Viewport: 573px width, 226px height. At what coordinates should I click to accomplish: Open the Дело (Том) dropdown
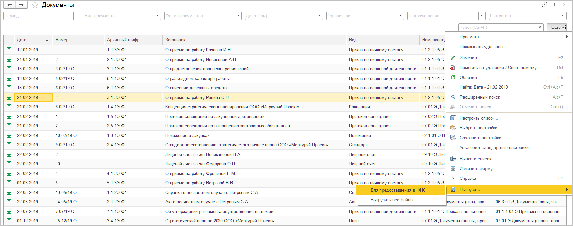pos(319,16)
